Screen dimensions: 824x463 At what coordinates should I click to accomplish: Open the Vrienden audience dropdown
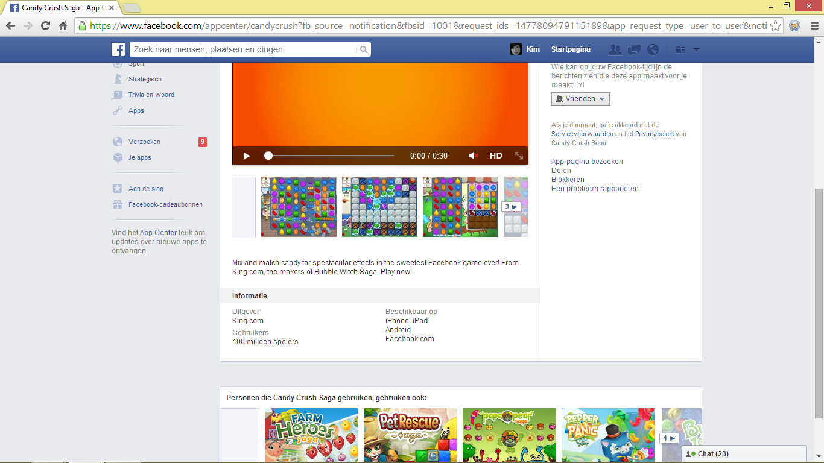[580, 99]
